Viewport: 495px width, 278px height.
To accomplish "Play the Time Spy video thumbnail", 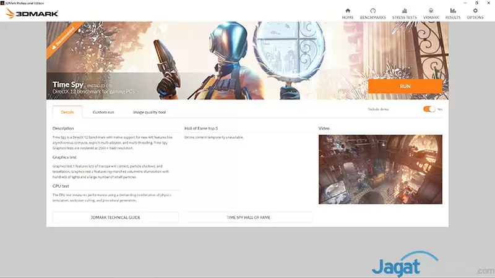I will (x=381, y=169).
